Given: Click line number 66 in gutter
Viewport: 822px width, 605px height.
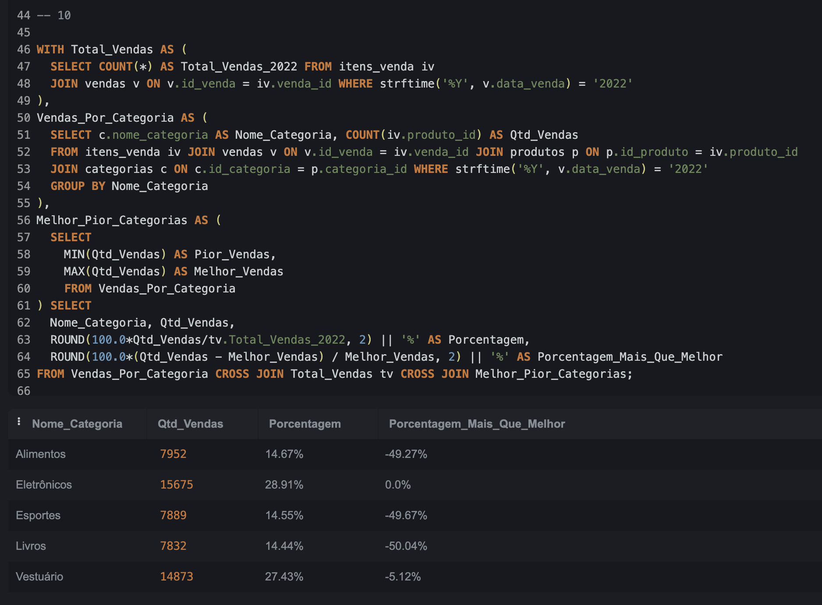Looking at the screenshot, I should click(x=24, y=391).
